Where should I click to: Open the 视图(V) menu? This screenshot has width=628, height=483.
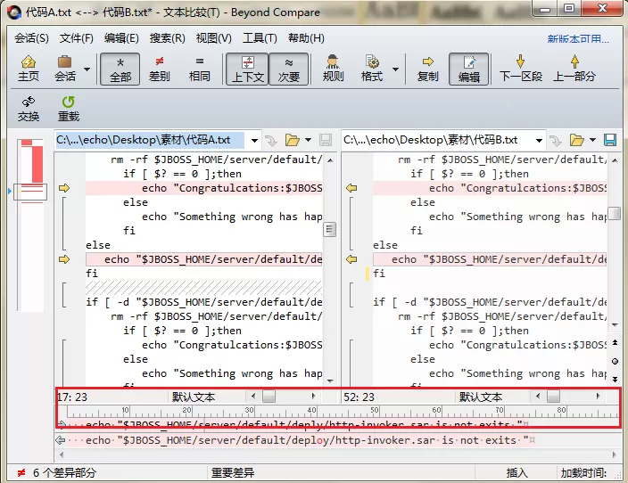(213, 38)
